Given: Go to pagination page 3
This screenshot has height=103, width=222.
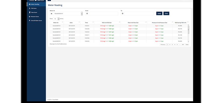Looking at the screenshot, I should (x=172, y=45).
